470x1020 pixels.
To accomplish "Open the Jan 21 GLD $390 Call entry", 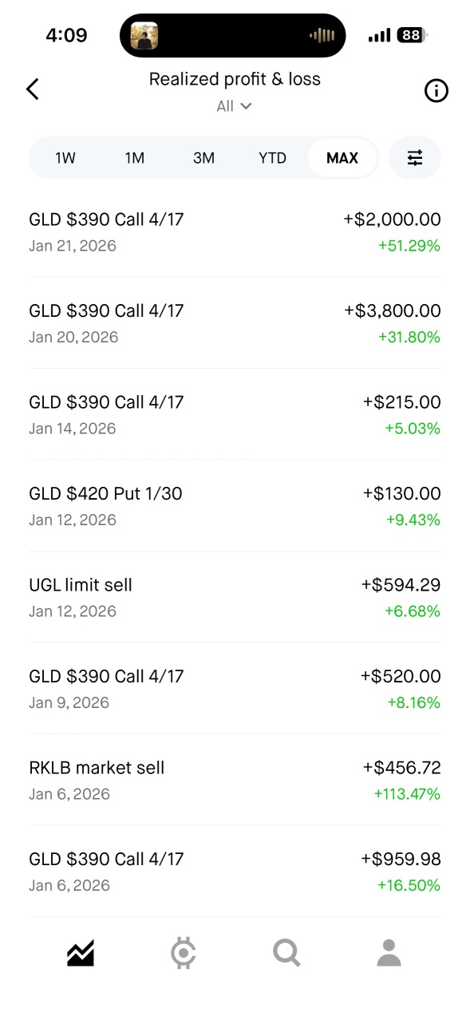I will pos(235,231).
